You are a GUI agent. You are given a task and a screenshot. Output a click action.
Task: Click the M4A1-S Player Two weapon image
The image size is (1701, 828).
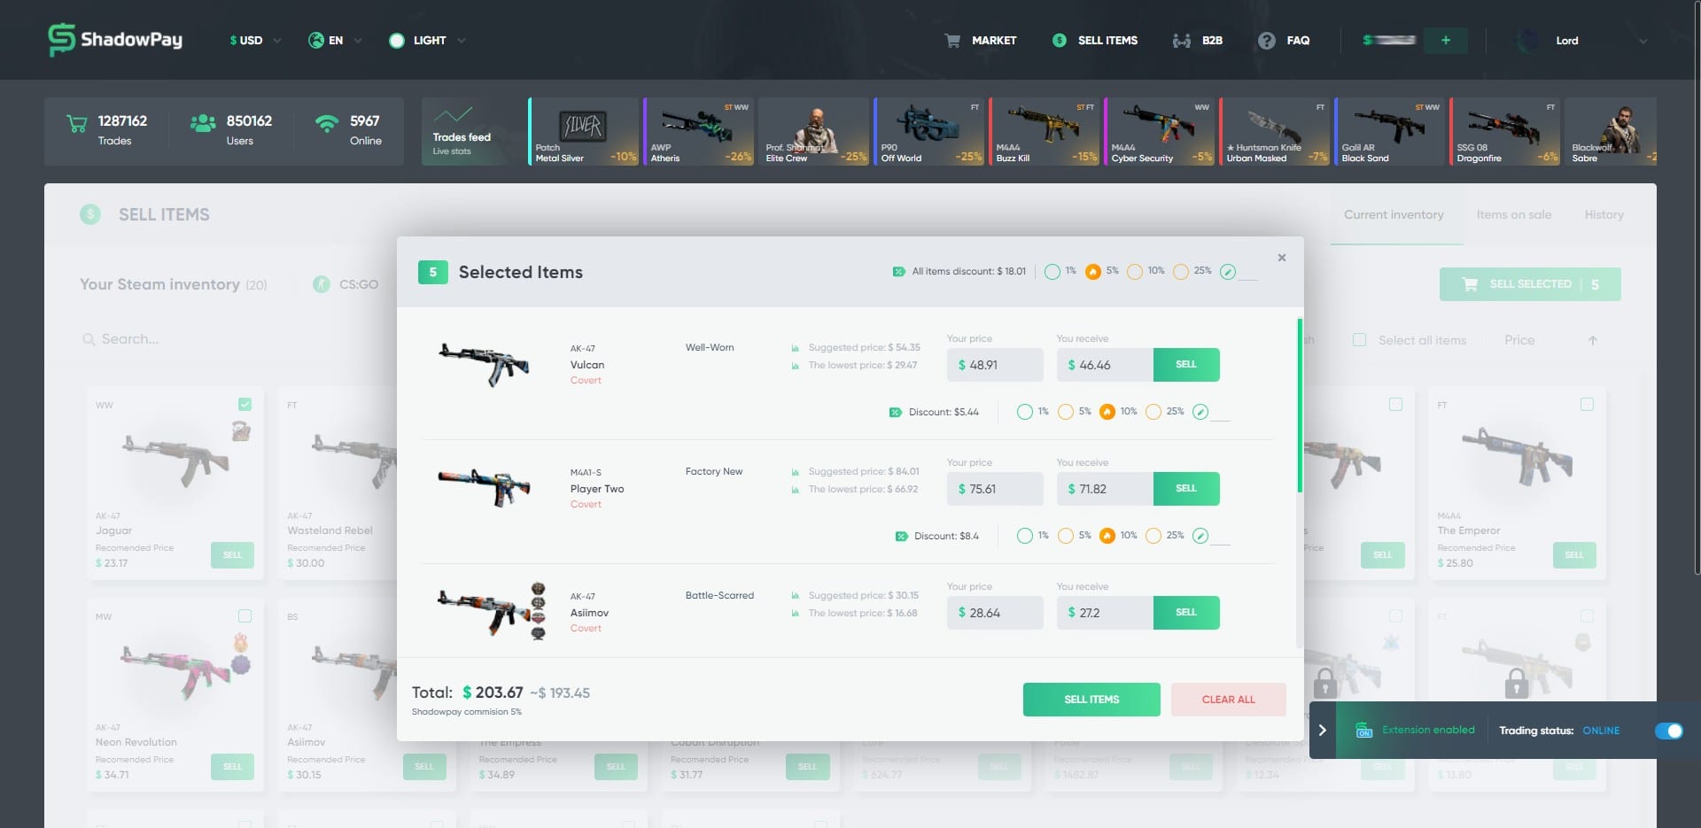coord(484,487)
